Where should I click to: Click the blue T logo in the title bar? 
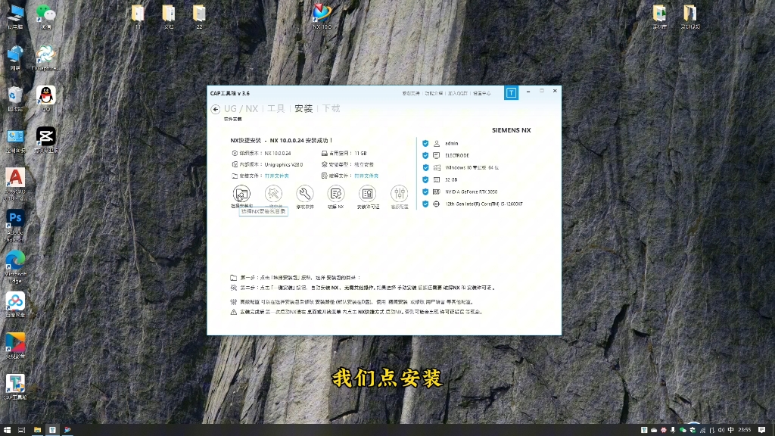pos(512,92)
